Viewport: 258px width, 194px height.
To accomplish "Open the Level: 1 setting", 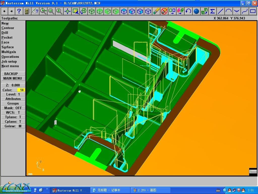I will 13,94.
